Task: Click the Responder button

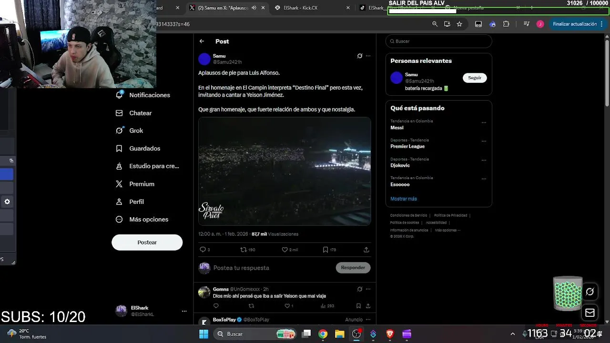Action: (353, 267)
